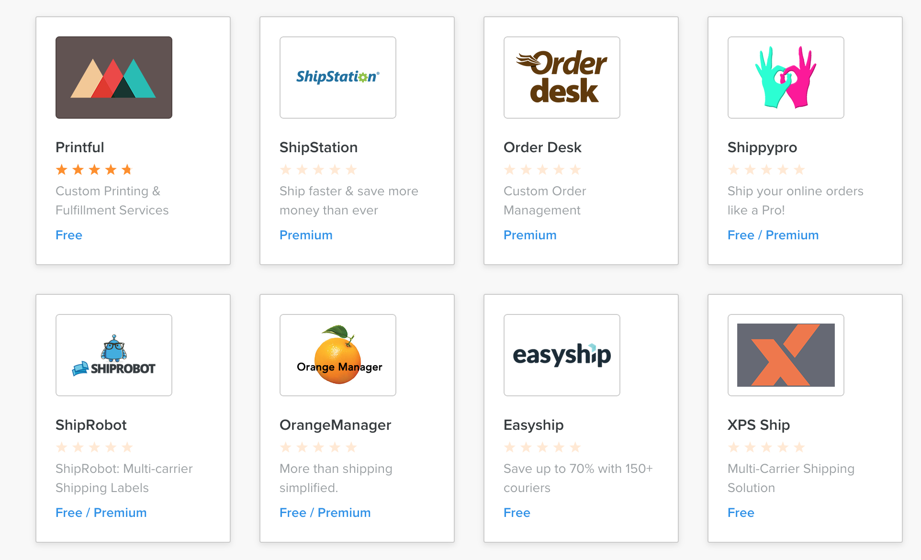Click the XPS Ship app title
The height and width of the screenshot is (560, 921).
(759, 425)
